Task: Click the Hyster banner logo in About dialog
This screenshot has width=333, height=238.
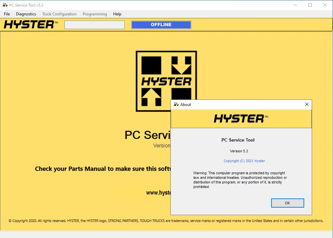Action: click(241, 118)
